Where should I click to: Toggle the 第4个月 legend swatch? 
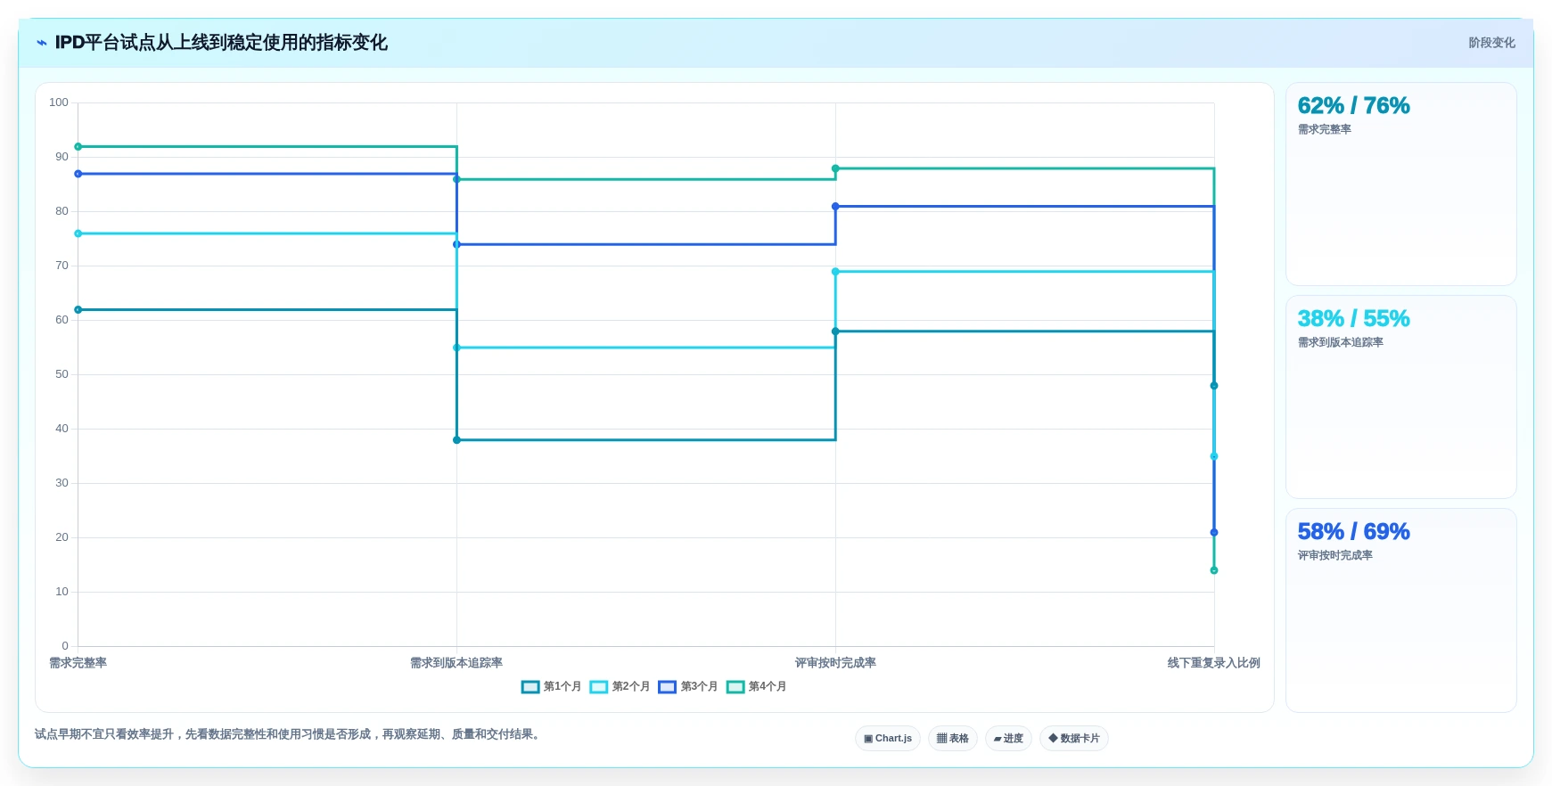735,687
